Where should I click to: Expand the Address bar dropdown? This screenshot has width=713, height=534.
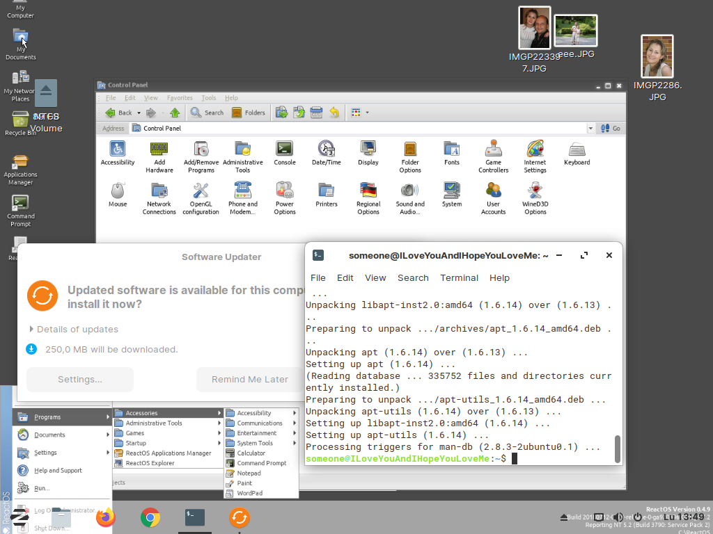click(x=590, y=129)
